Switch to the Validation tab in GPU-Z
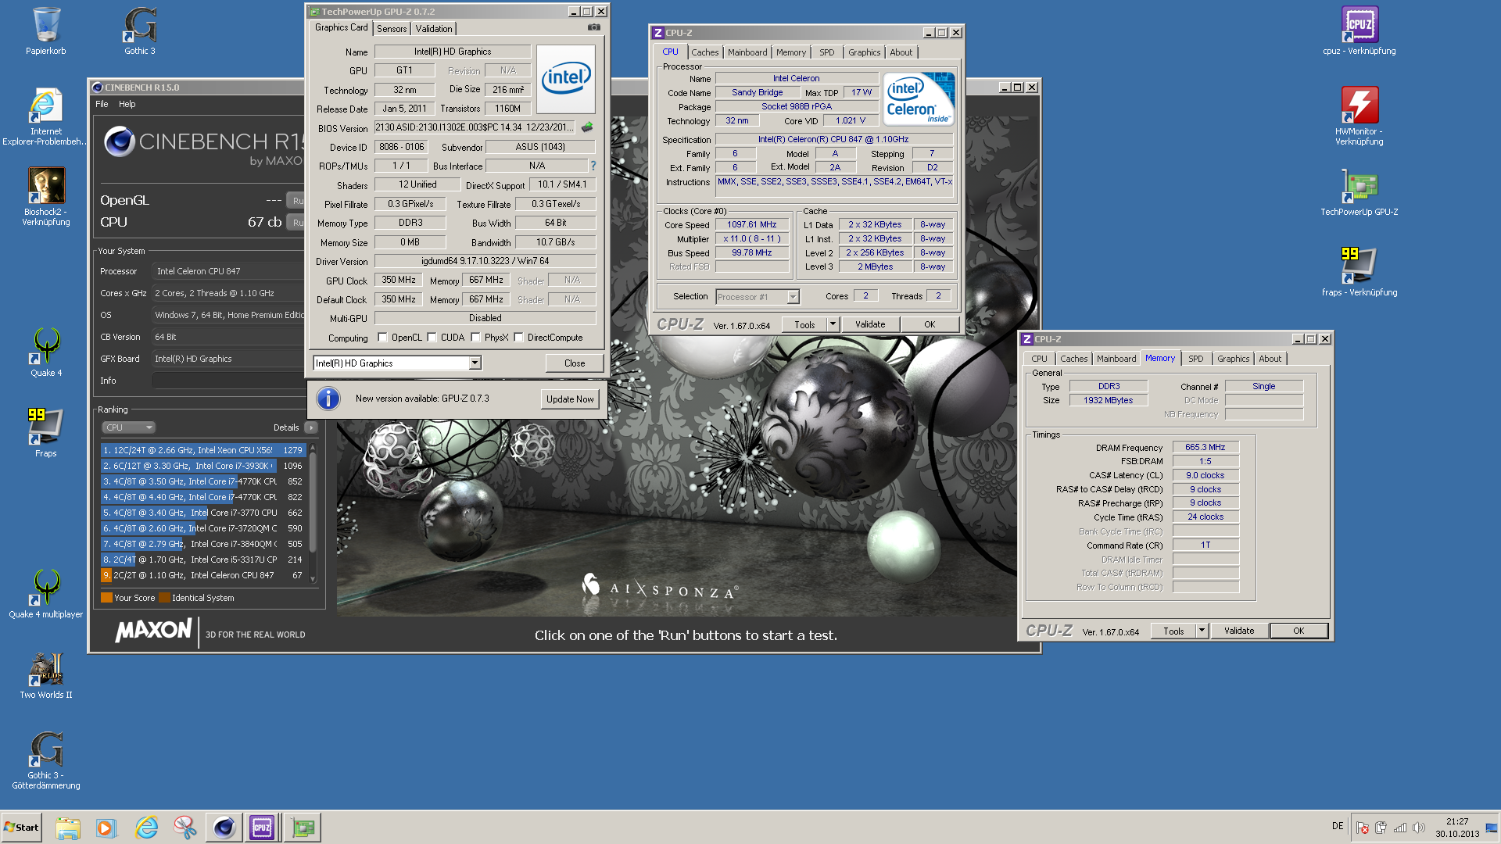This screenshot has width=1501, height=844. coord(434,29)
